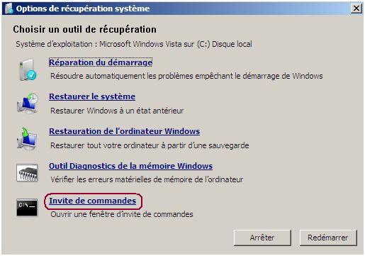Click the Arrêter button
365x256 pixels.
[262, 238]
